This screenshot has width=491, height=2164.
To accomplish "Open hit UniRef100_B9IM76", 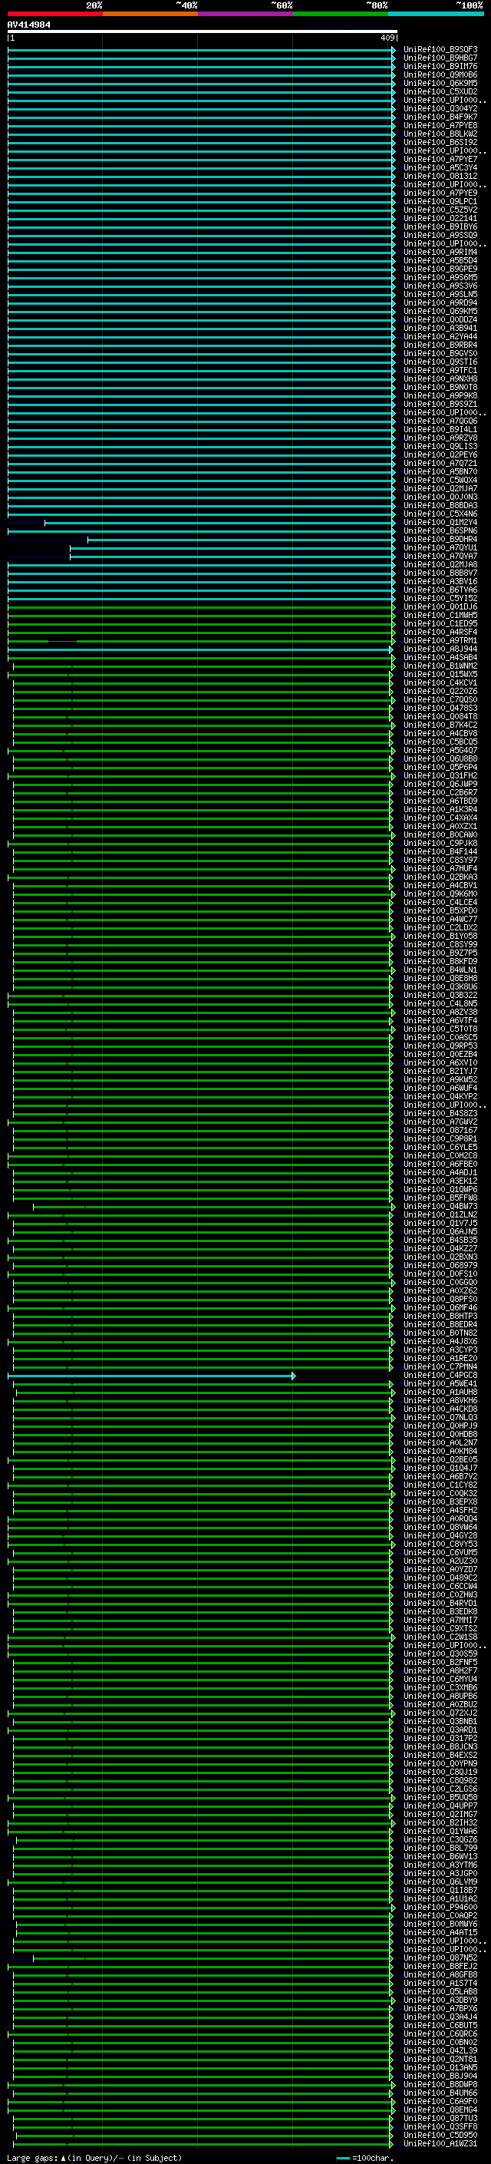I will (x=440, y=66).
